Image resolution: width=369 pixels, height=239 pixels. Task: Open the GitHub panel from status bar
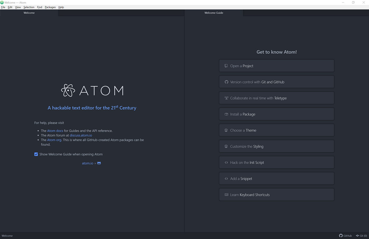345,236
